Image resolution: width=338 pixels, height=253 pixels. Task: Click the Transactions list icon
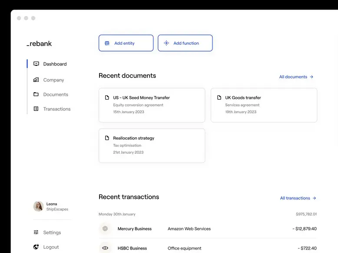click(36, 109)
